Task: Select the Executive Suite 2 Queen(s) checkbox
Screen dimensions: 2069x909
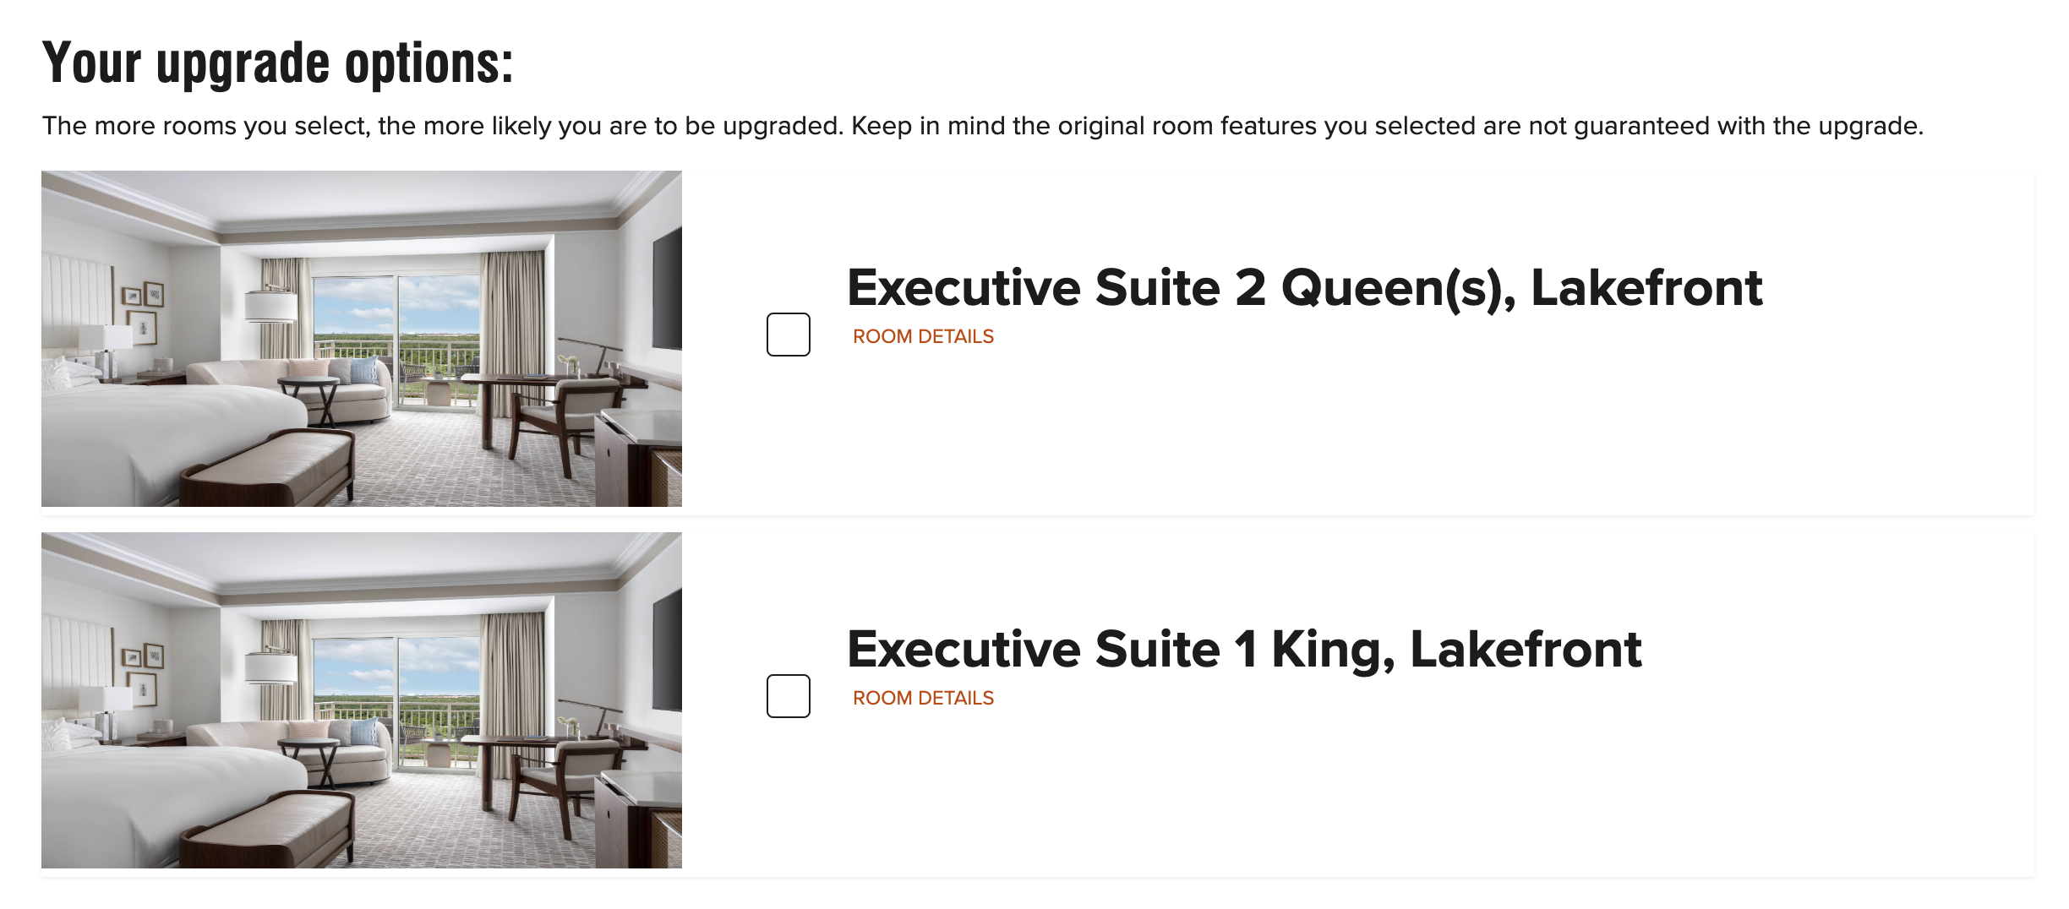Action: tap(788, 335)
